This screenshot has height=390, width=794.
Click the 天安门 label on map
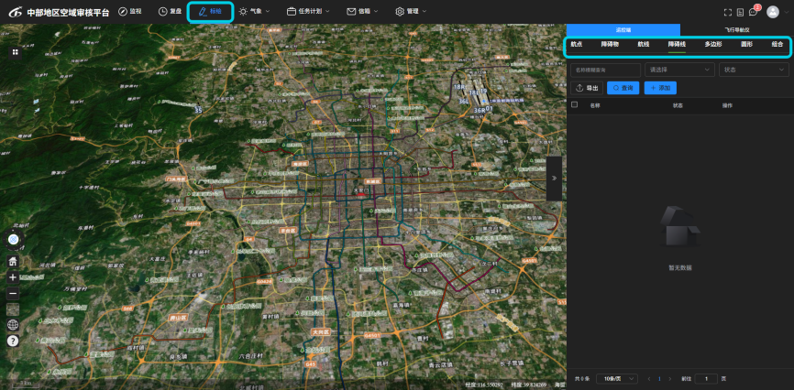pyautogui.click(x=361, y=190)
